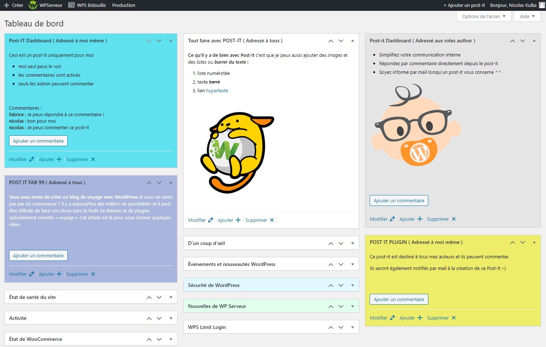Image resolution: width=546 pixels, height=347 pixels.
Task: Click the user avatar next to Nicolas Kulka
Action: (x=542, y=5)
